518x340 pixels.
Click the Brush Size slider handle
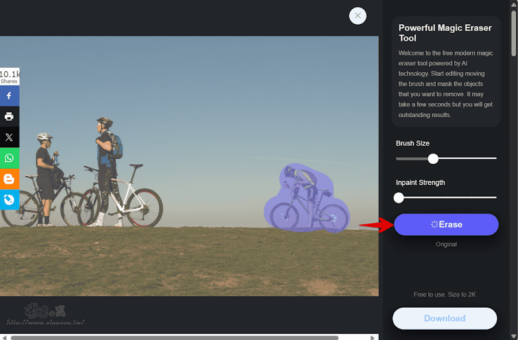433,159
